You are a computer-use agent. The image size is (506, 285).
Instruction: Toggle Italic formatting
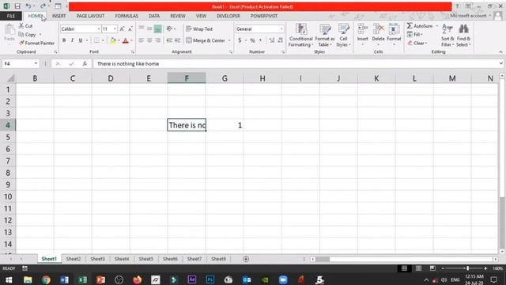[x=72, y=40]
